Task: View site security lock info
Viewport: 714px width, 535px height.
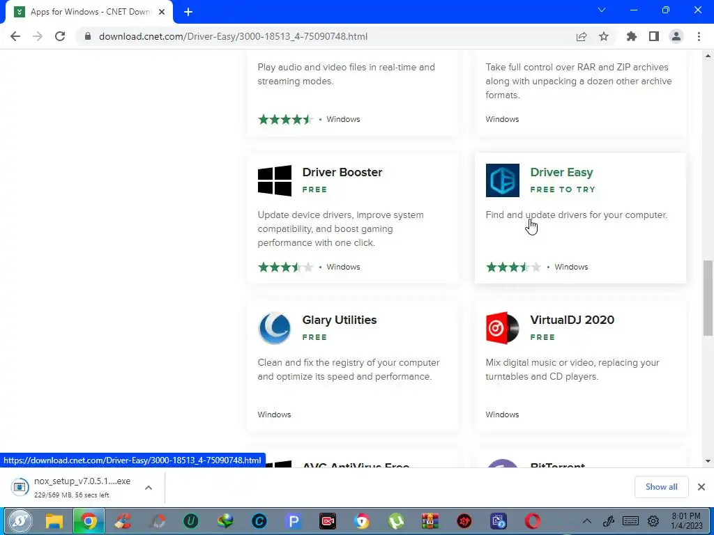Action: pos(87,36)
